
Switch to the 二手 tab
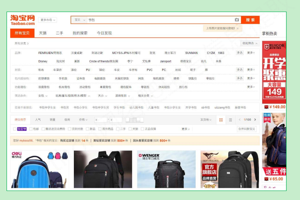point(60,33)
